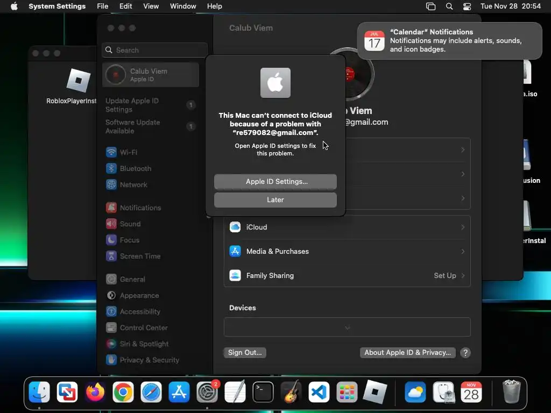Open Screen Time hourglass icon
Screen dimensions: 551x413
(111, 256)
